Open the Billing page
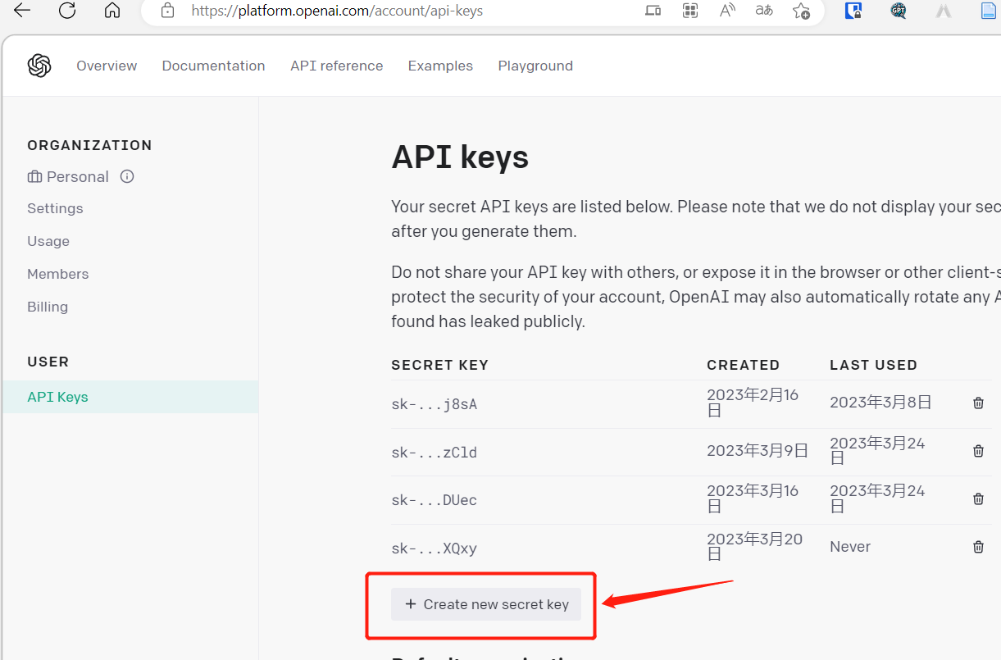The width and height of the screenshot is (1001, 660). [x=48, y=307]
